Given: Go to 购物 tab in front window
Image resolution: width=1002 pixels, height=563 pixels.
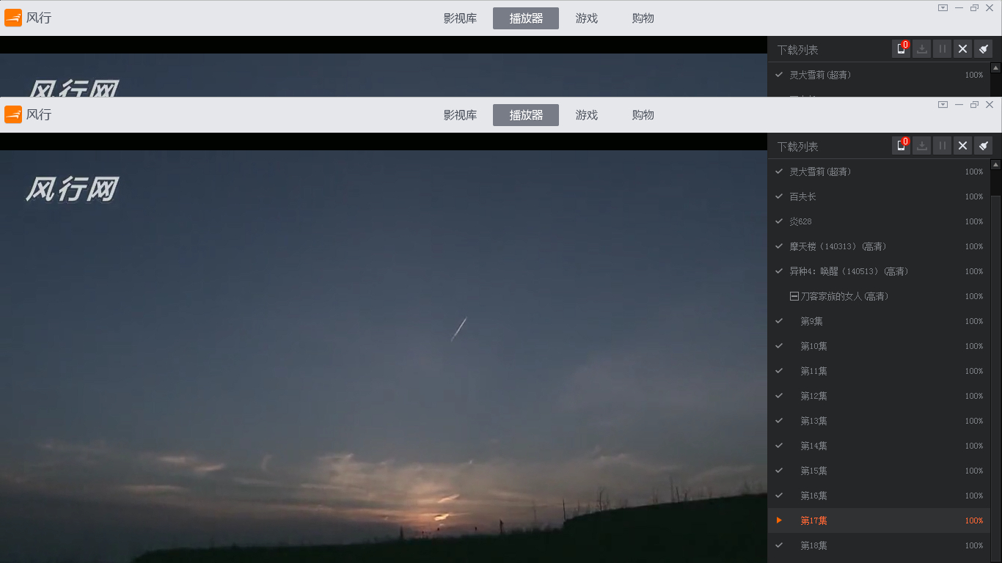Looking at the screenshot, I should [643, 115].
